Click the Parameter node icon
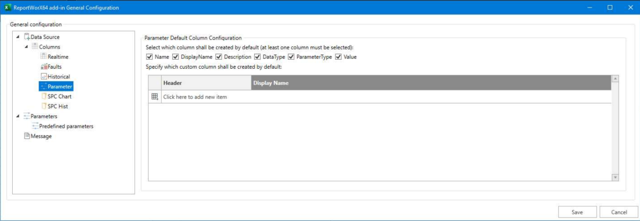This screenshot has height=221, width=640. click(x=44, y=87)
